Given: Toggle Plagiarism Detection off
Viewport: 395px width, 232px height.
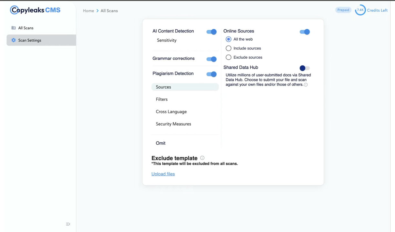Looking at the screenshot, I should (211, 74).
